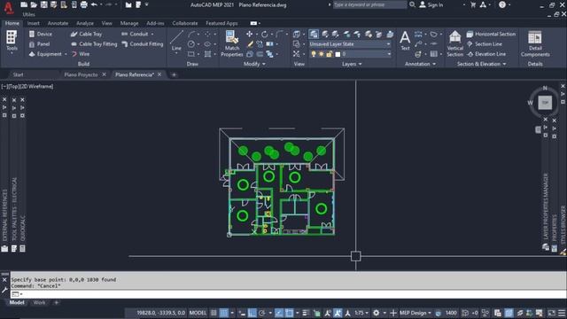The width and height of the screenshot is (567, 319).
Task: Click the Erase pencil icon in Modify
Action: click(x=250, y=44)
